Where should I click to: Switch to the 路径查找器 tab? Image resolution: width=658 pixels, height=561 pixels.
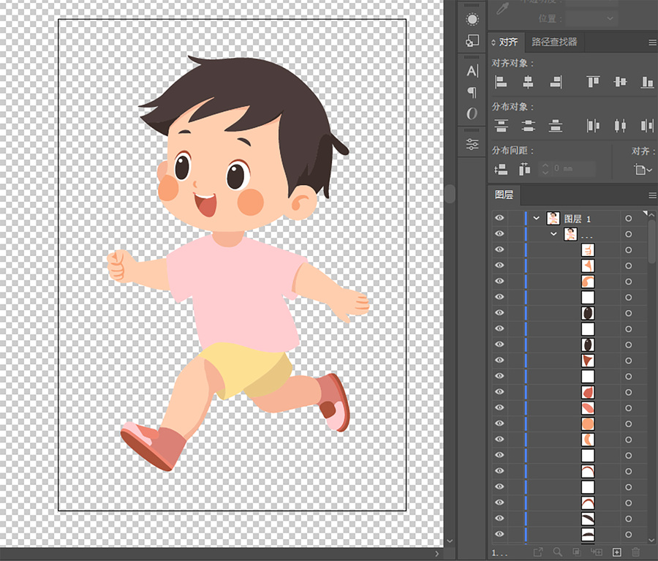(x=554, y=42)
